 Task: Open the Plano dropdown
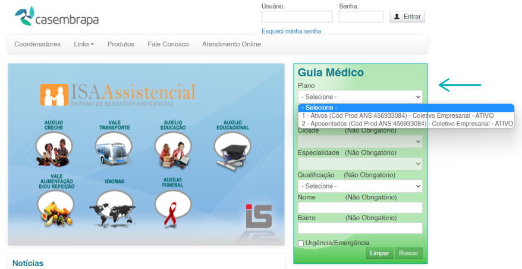[360, 96]
